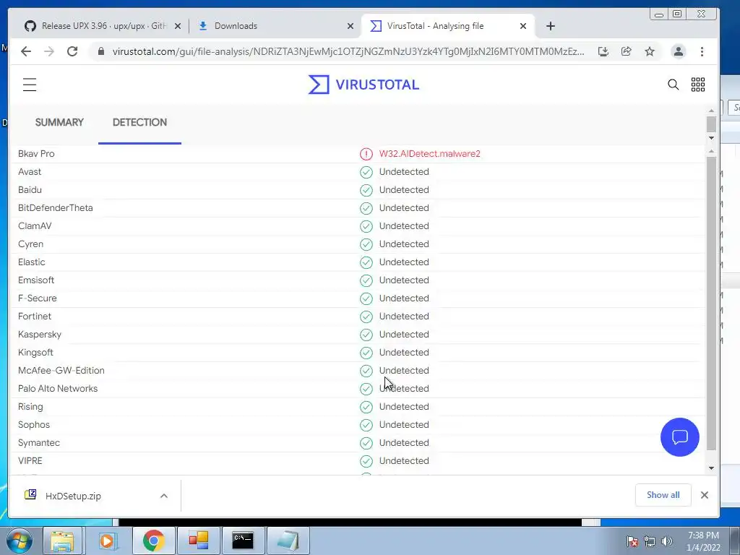Click the install app icon in address bar

(x=603, y=51)
